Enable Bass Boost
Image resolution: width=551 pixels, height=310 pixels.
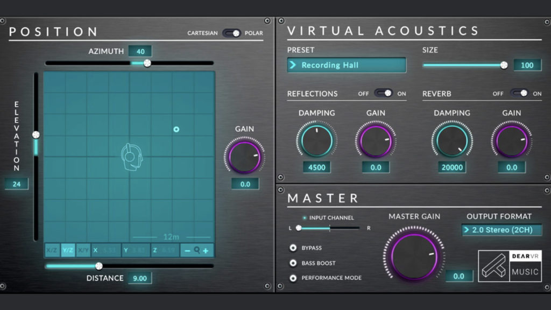[293, 263]
